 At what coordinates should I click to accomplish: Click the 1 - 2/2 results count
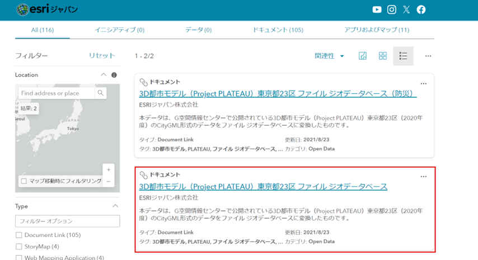tap(144, 56)
